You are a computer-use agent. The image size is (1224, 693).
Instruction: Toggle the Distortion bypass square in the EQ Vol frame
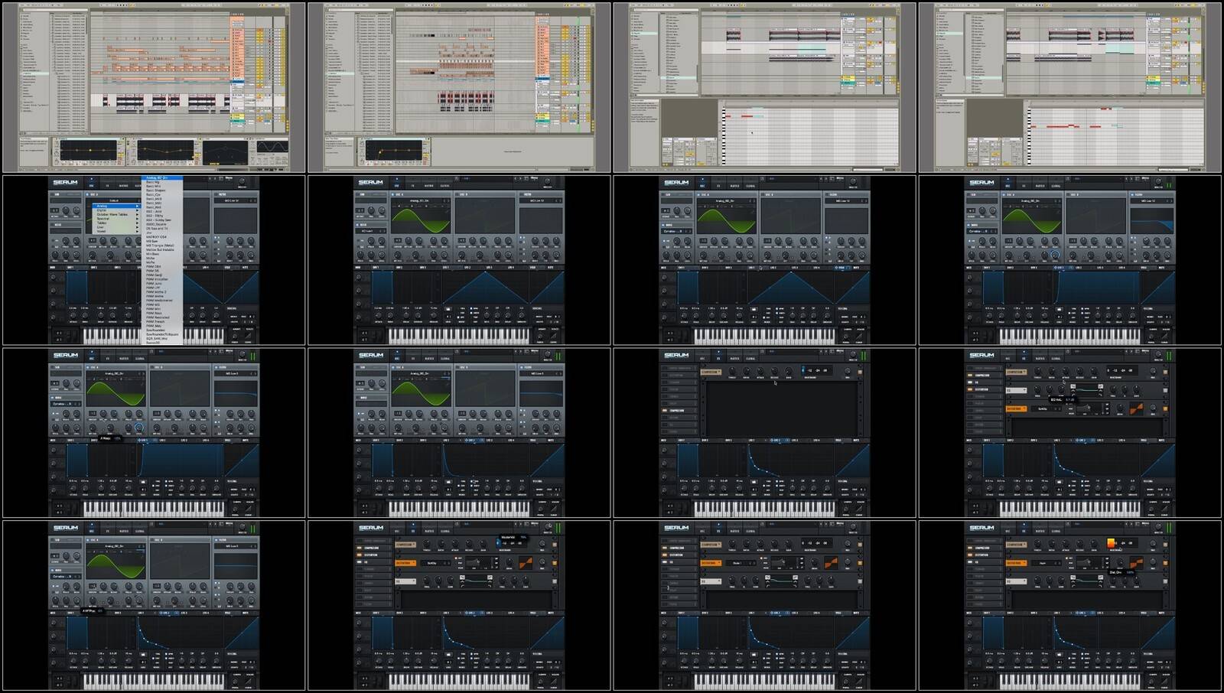(1165, 408)
